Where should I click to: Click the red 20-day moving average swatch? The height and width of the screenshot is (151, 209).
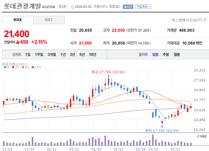click(x=13, y=67)
